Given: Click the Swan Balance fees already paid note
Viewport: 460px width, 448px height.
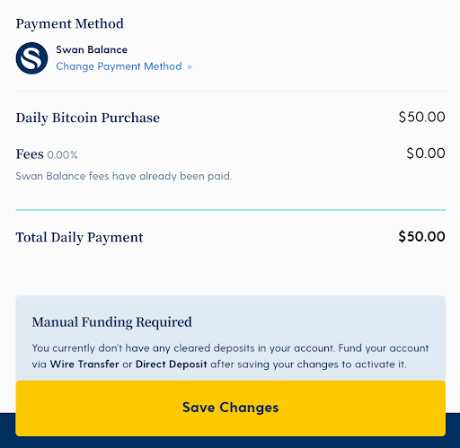Looking at the screenshot, I should (124, 176).
